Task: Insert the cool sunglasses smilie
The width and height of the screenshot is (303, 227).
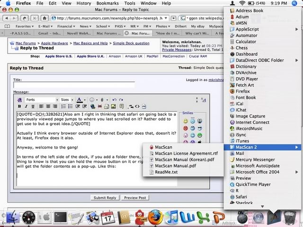Action: (x=200, y=128)
